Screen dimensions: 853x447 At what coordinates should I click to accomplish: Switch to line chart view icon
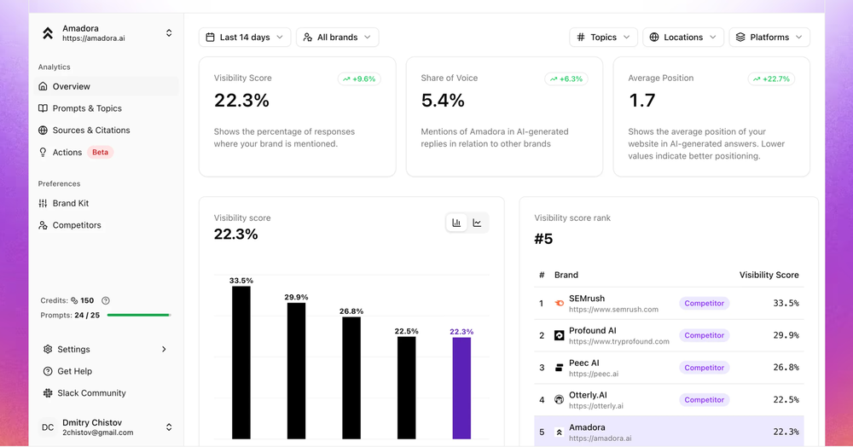(x=477, y=223)
